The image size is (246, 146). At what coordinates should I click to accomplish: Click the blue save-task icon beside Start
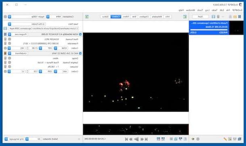tap(213, 16)
